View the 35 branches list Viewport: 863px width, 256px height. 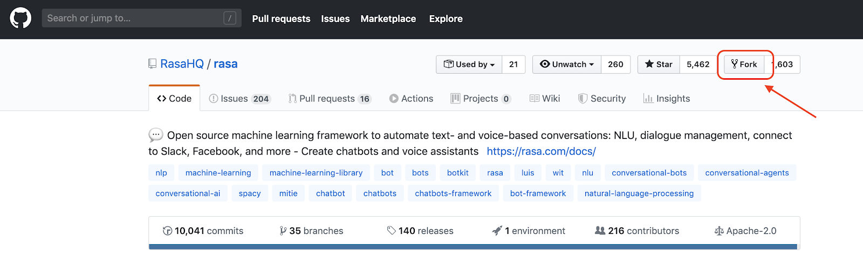point(311,231)
